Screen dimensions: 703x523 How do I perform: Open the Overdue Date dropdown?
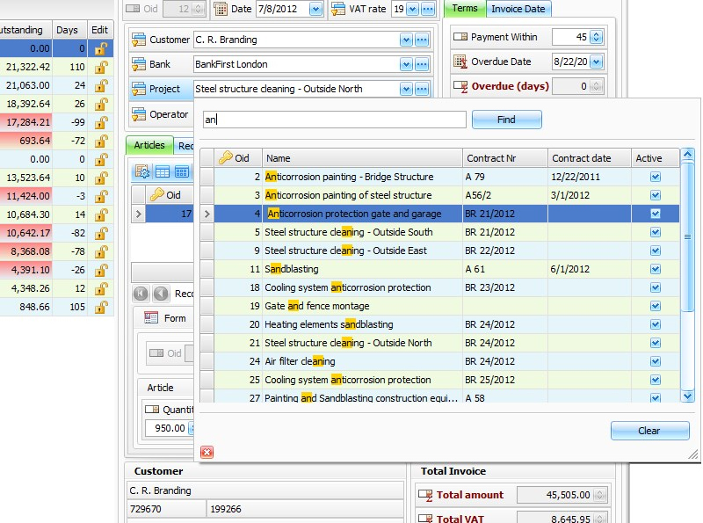point(594,62)
